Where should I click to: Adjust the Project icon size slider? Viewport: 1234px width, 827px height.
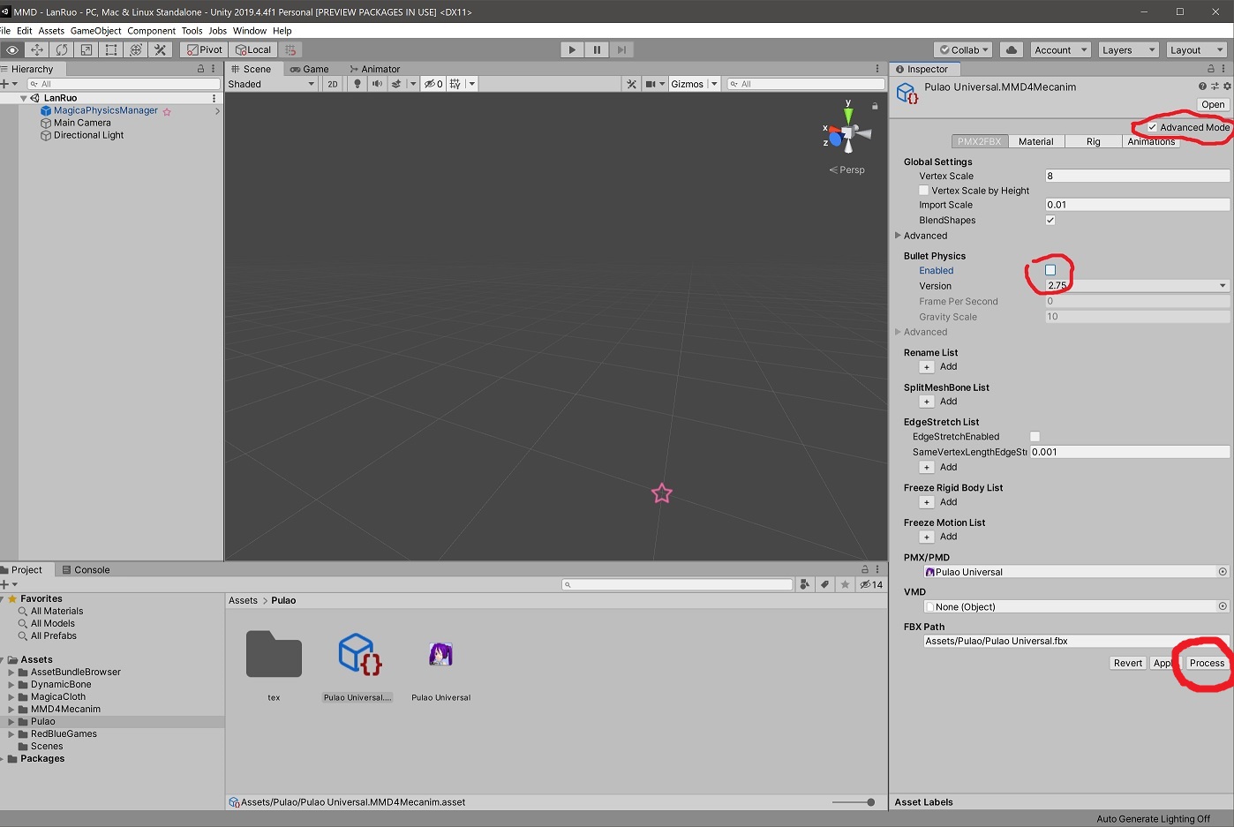pos(854,802)
